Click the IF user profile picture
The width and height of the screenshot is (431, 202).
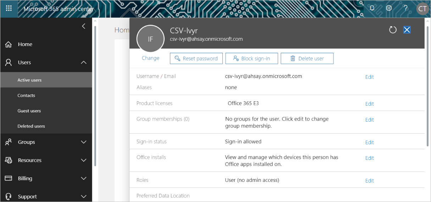point(150,39)
